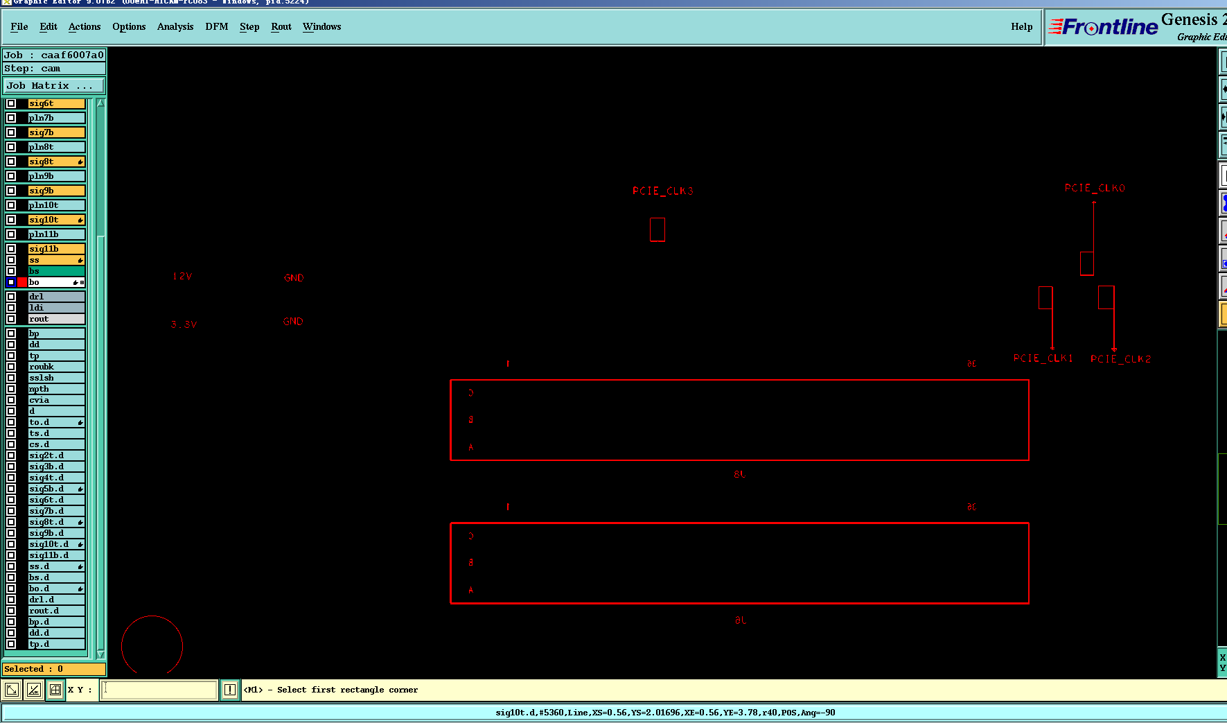This screenshot has width=1227, height=723.
Task: Click the zoom-to-area icon beside the XY field
Action: pyautogui.click(x=12, y=690)
